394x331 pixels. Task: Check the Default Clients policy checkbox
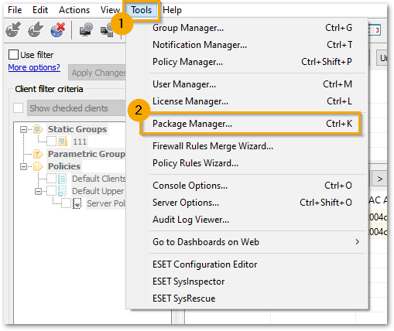(x=51, y=179)
